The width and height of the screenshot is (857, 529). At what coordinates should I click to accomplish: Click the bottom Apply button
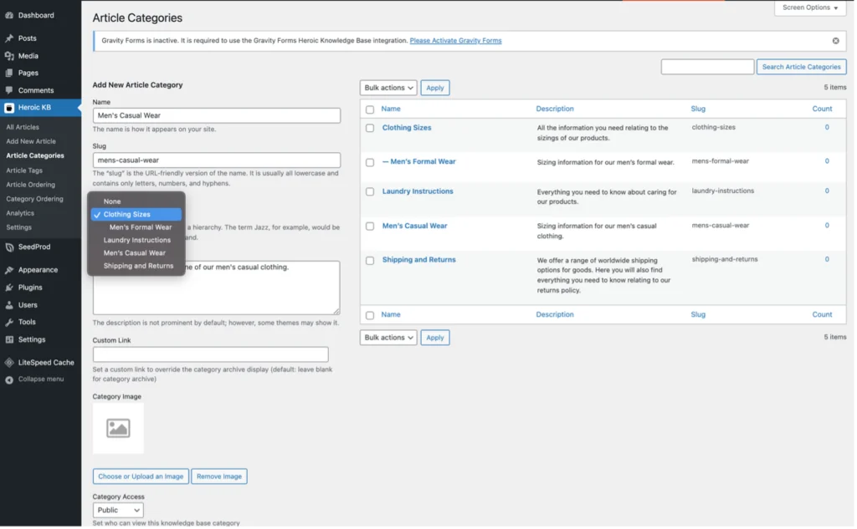tap(435, 338)
